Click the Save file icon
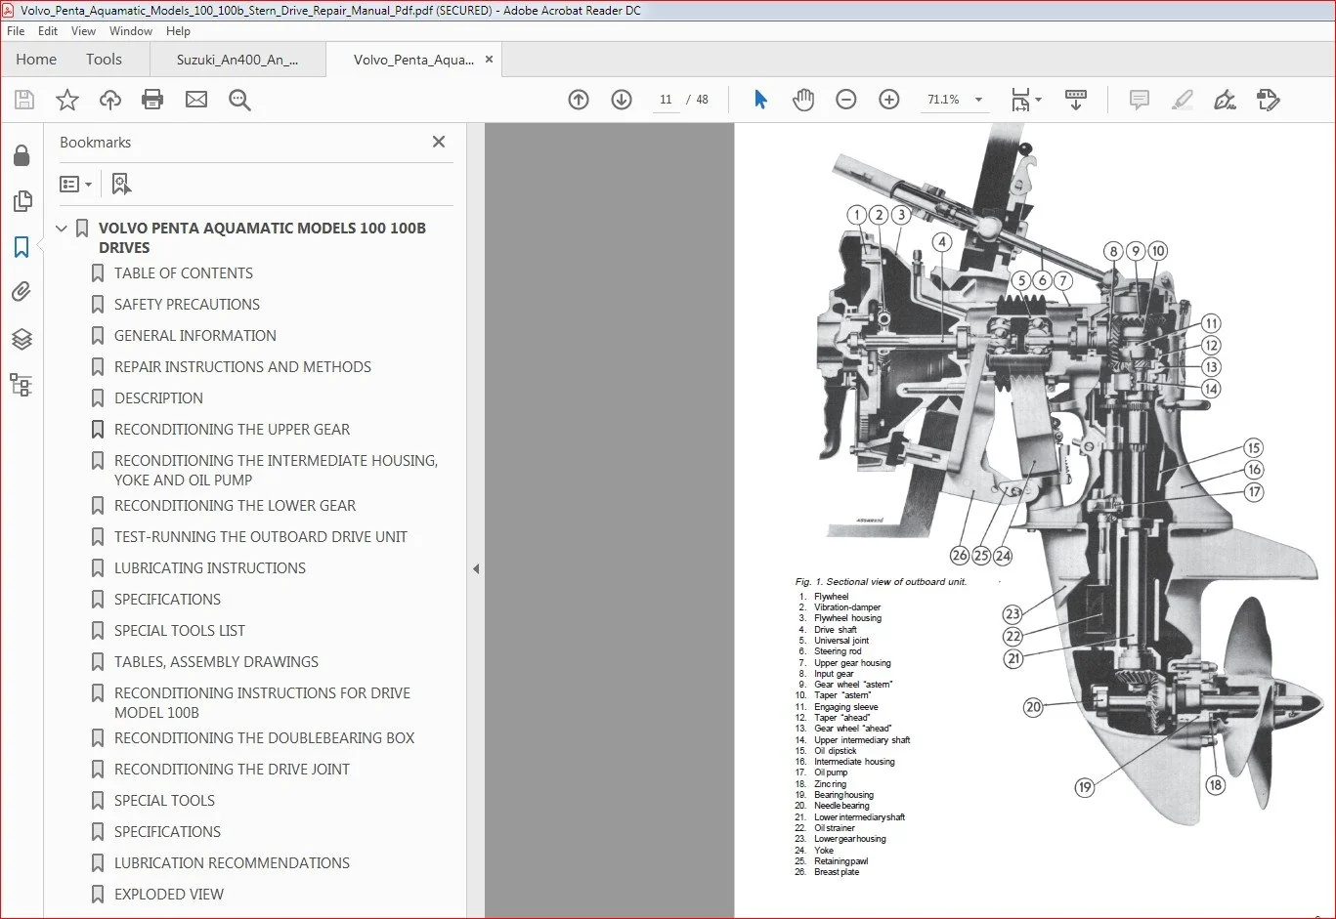 tap(24, 100)
